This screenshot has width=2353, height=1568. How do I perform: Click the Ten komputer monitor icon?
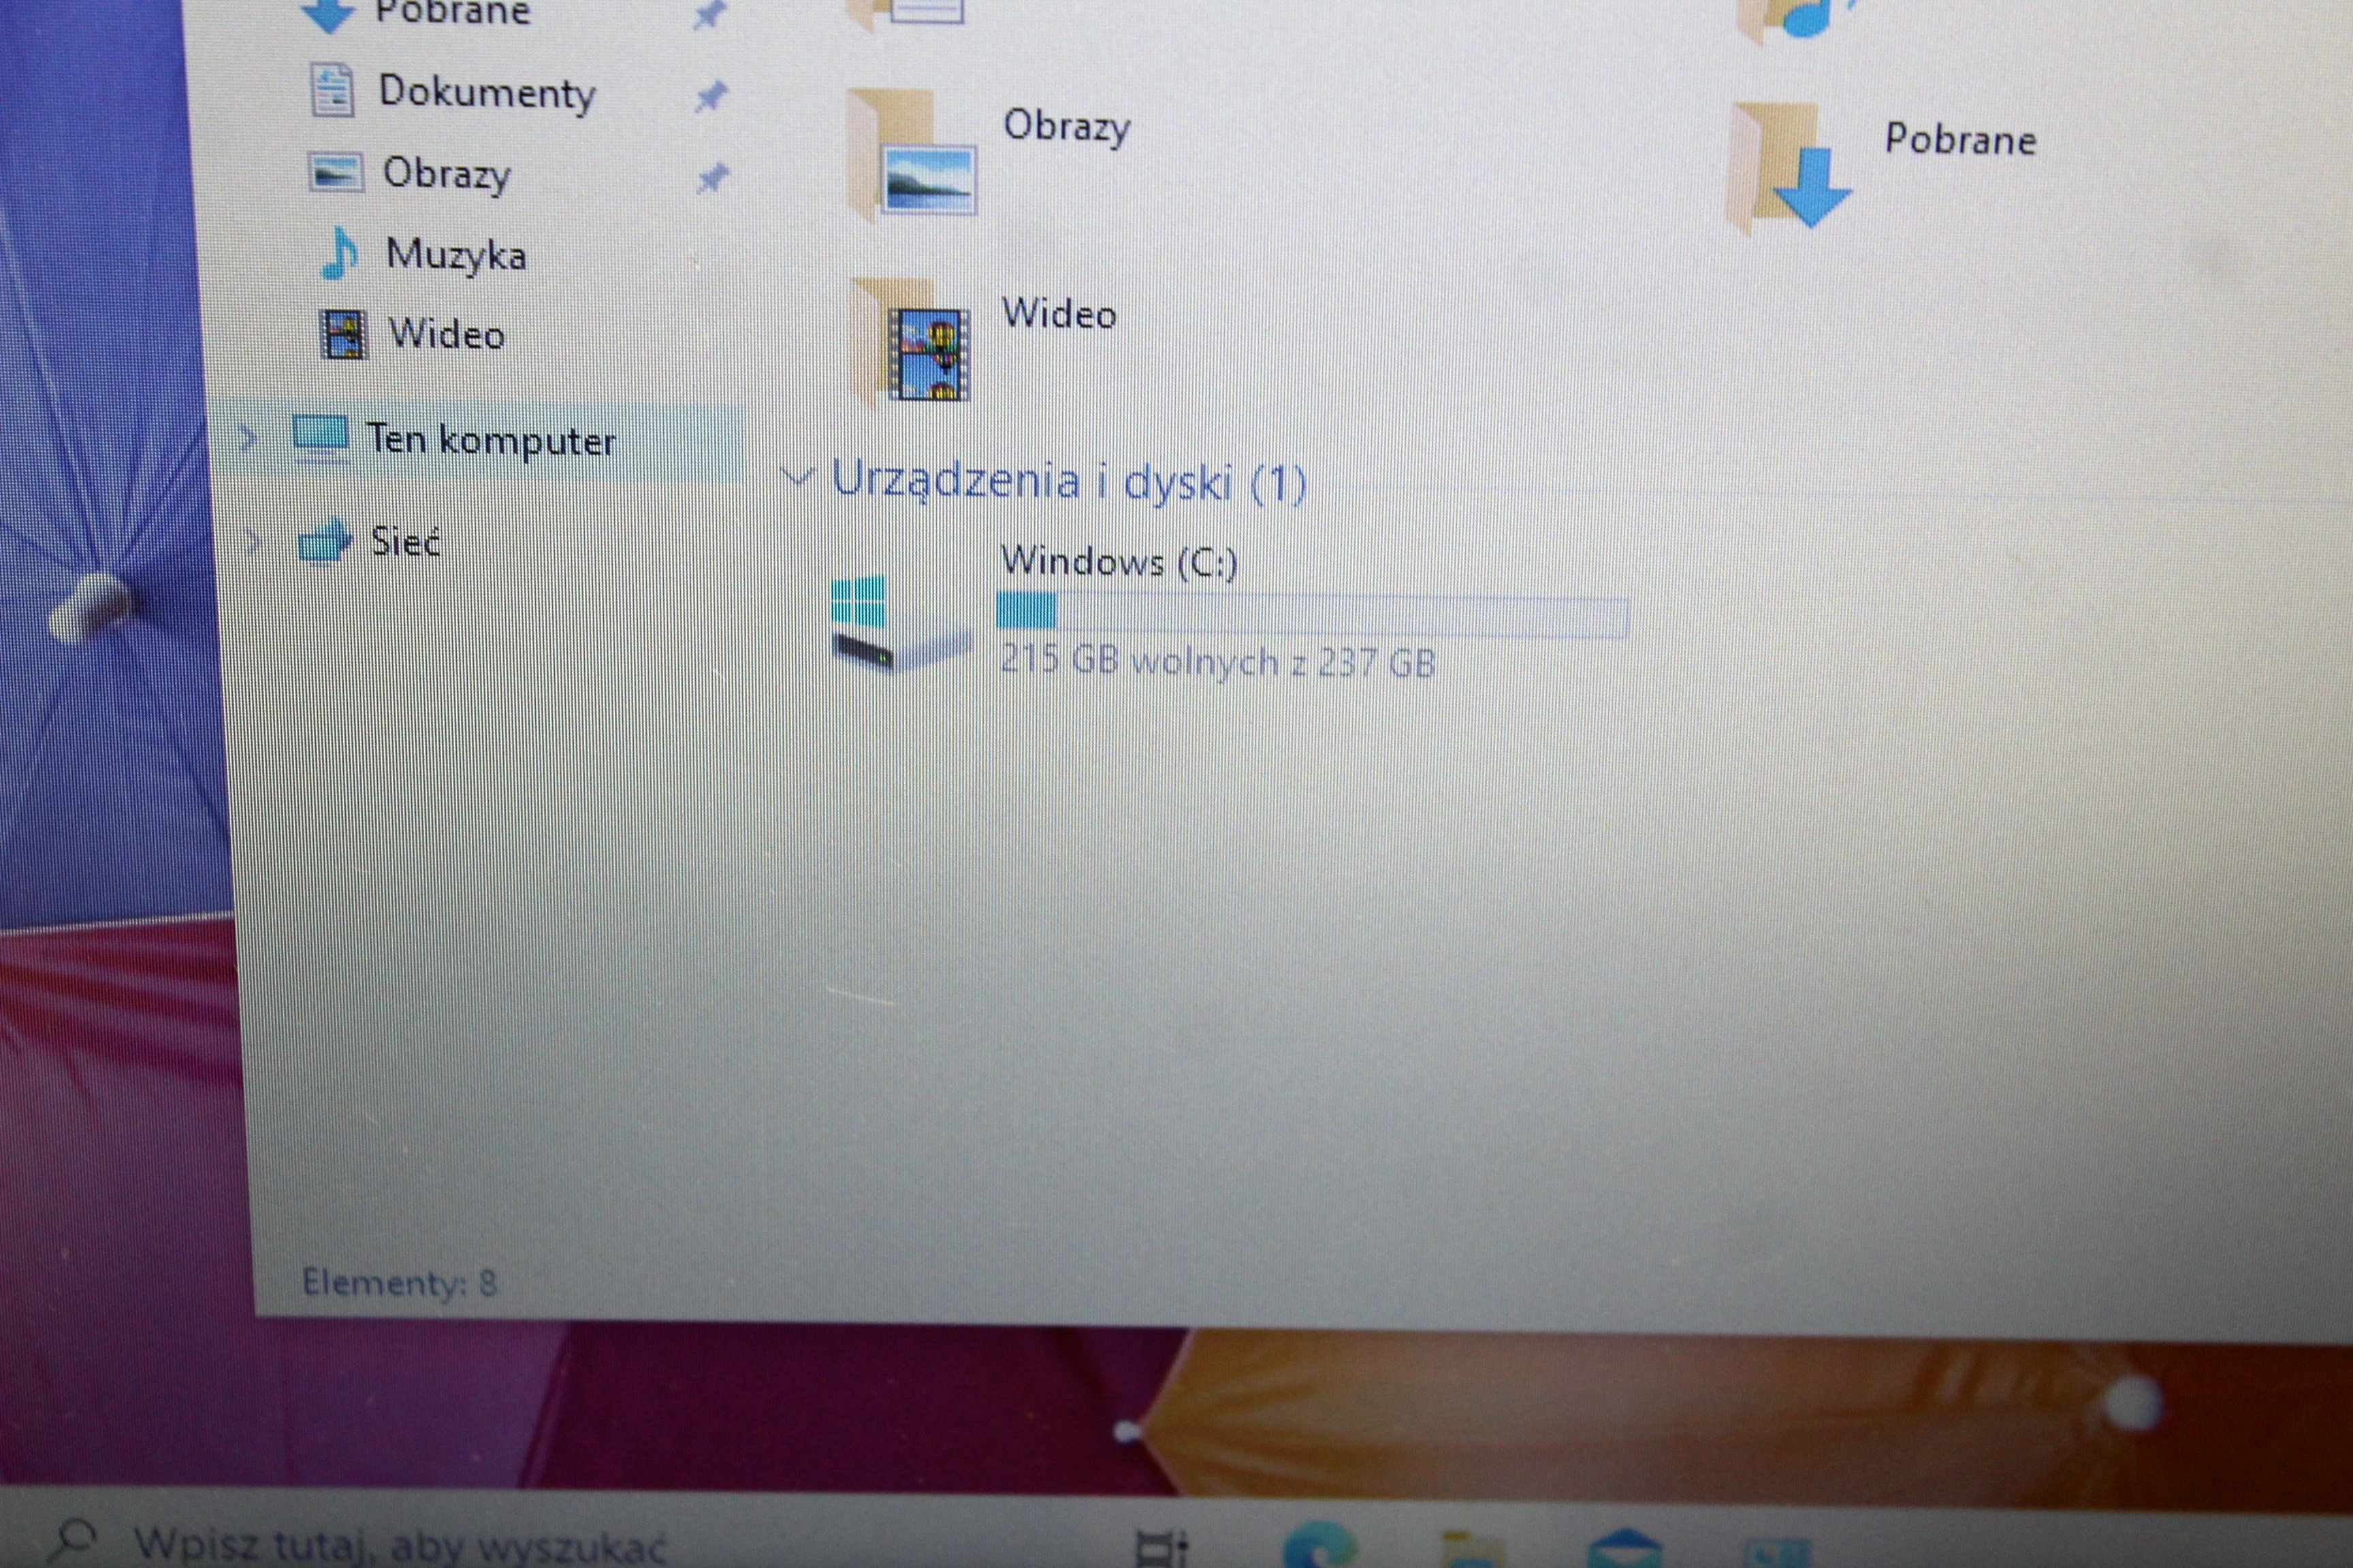(320, 438)
